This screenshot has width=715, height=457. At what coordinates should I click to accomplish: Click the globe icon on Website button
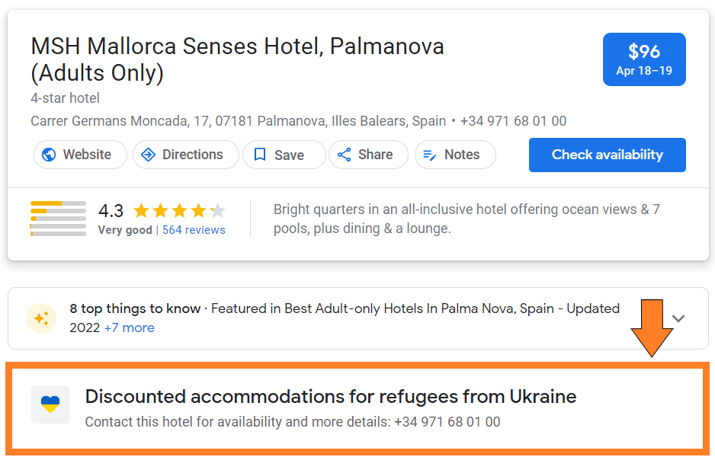[x=49, y=155]
